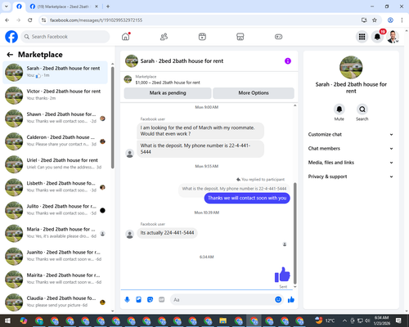Send a thumbs up like
Image resolution: width=409 pixels, height=327 pixels.
coord(291,300)
